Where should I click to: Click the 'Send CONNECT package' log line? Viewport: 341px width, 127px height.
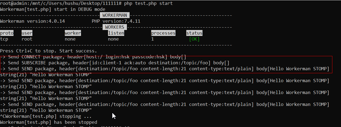[93, 57]
